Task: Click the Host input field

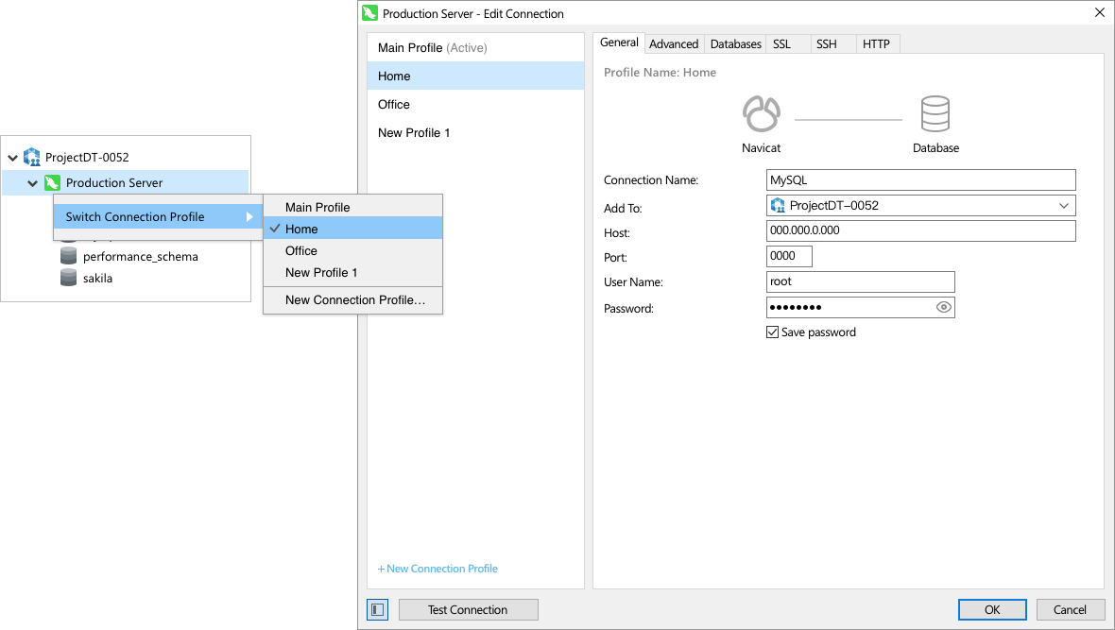Action: coord(921,230)
